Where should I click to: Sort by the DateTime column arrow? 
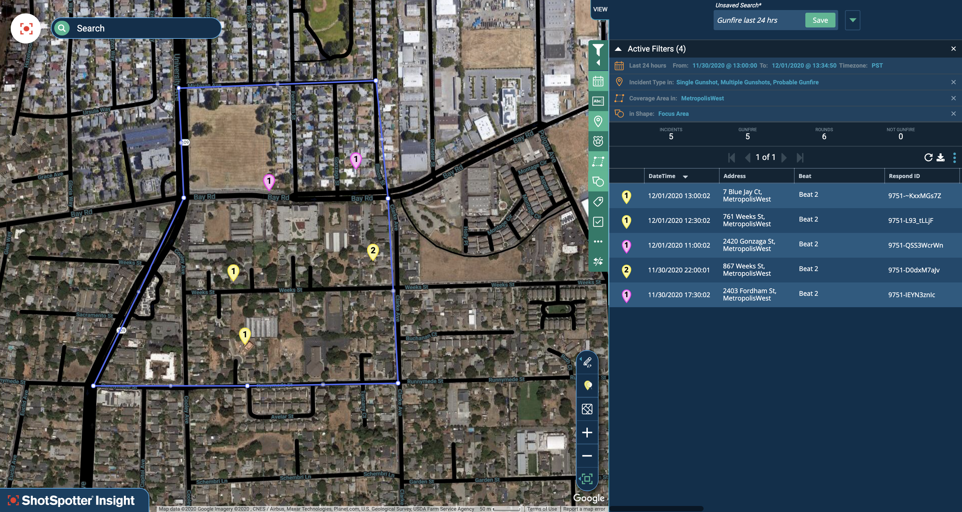685,177
